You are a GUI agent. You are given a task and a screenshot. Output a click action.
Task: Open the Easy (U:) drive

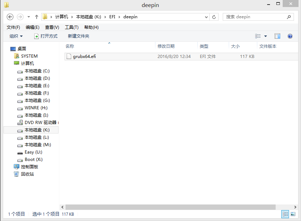click(x=30, y=152)
